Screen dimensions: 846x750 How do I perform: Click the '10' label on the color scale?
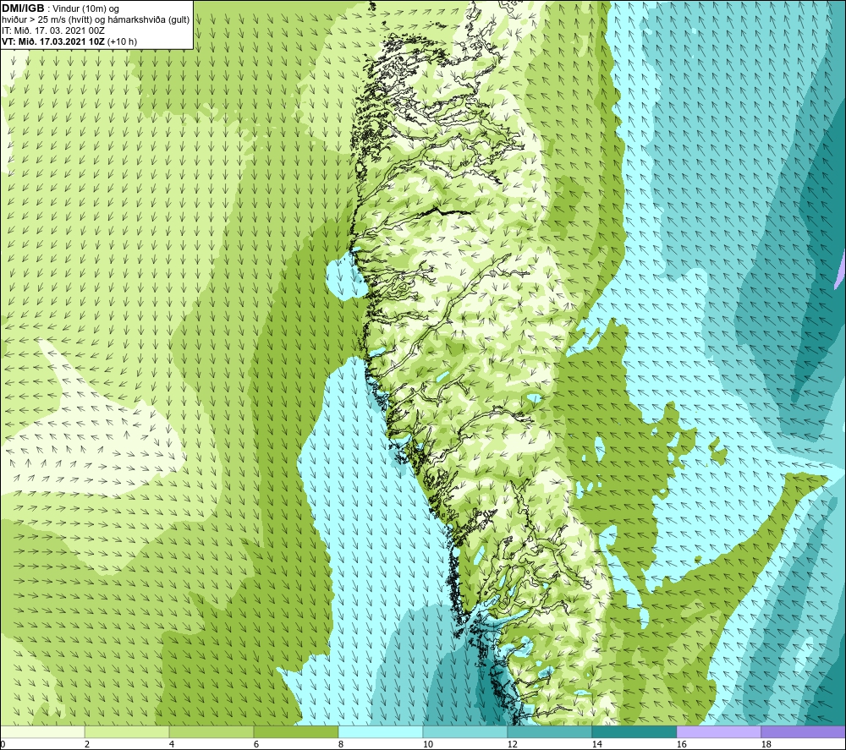(428, 744)
